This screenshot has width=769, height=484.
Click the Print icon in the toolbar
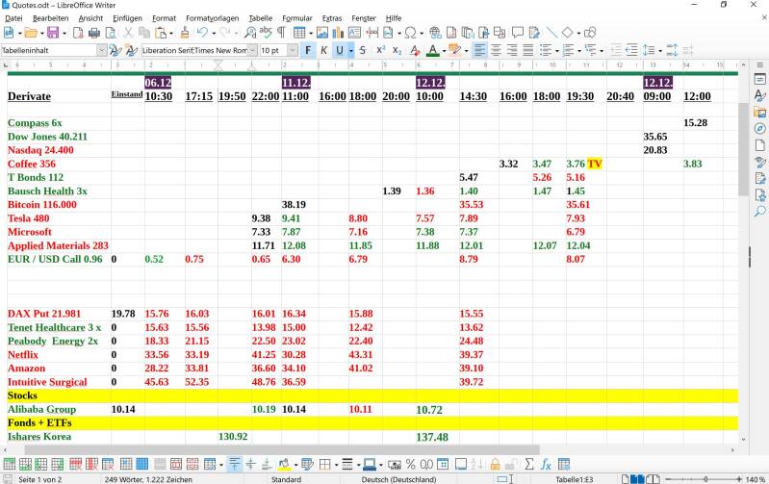pos(94,33)
